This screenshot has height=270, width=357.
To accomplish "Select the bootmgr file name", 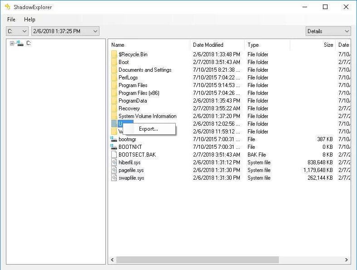I will (127, 139).
